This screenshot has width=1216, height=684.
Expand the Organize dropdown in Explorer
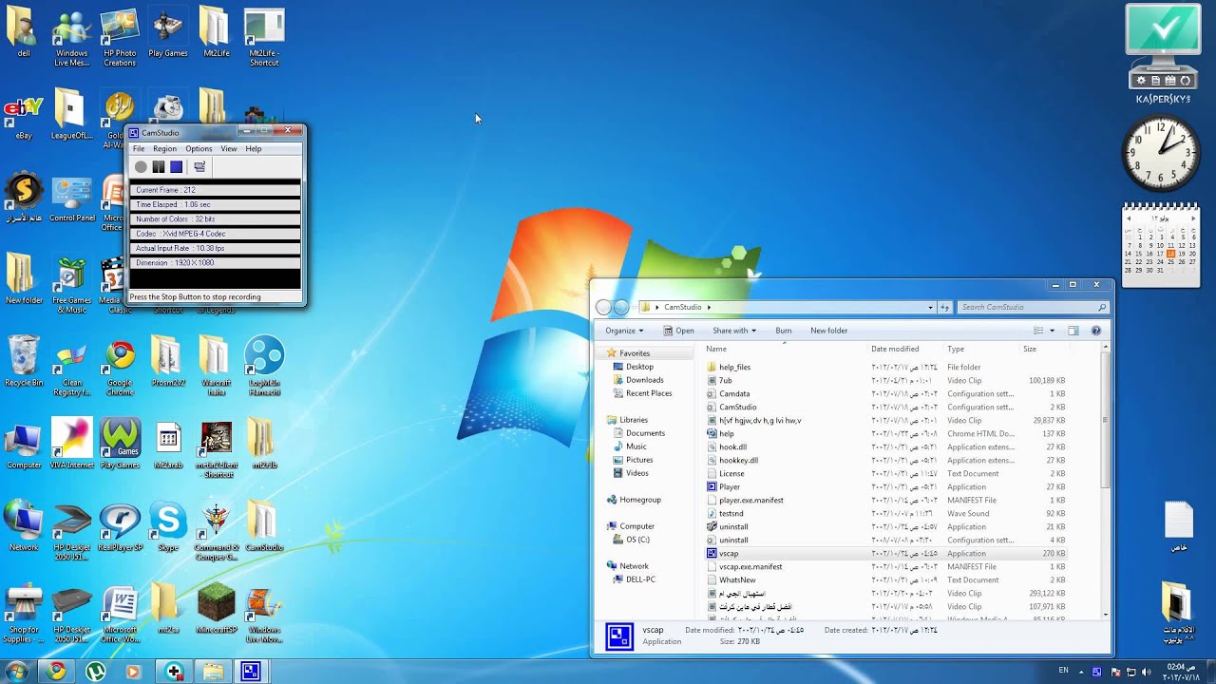(x=624, y=331)
